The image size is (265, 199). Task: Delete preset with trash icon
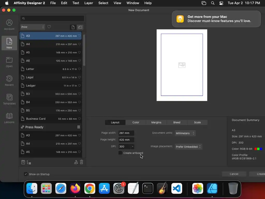tap(82, 162)
